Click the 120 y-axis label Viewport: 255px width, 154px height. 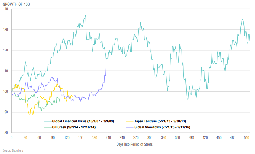coord(6,50)
